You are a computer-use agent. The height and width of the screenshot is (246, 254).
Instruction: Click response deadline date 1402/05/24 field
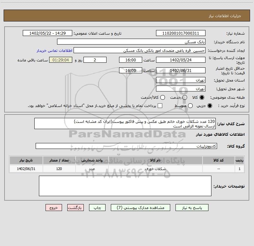(181, 60)
